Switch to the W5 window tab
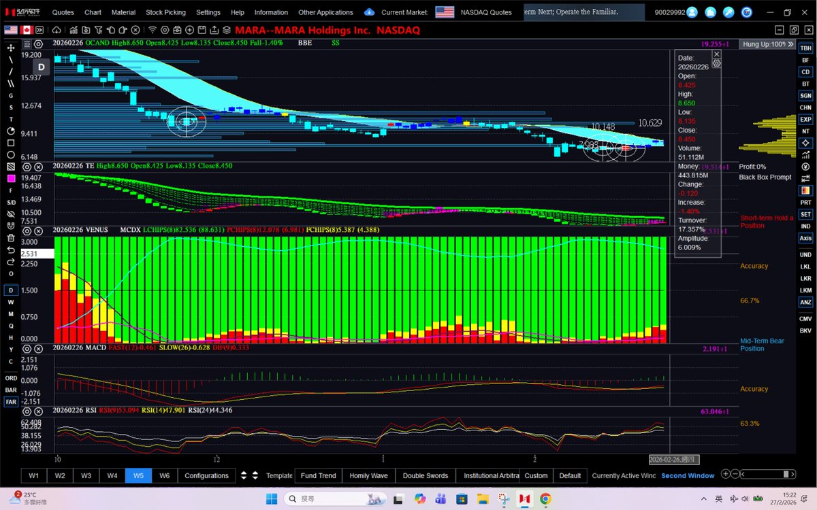 coord(138,475)
